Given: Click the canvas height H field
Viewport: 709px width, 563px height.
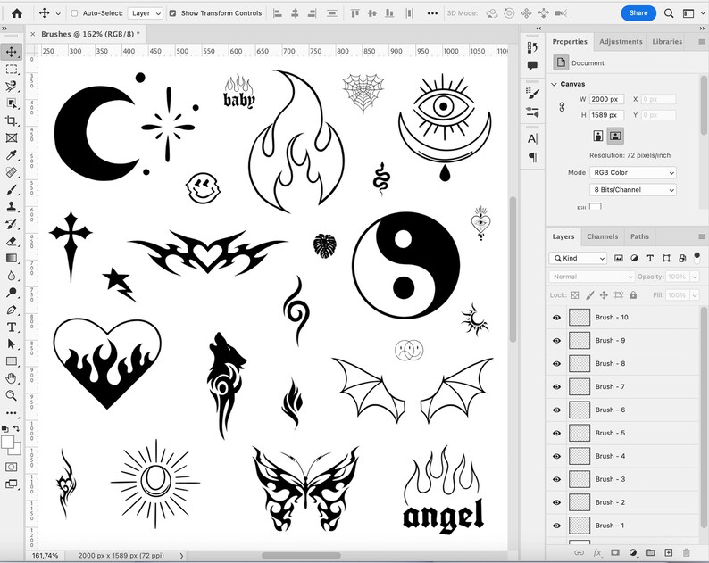Looking at the screenshot, I should [x=607, y=115].
